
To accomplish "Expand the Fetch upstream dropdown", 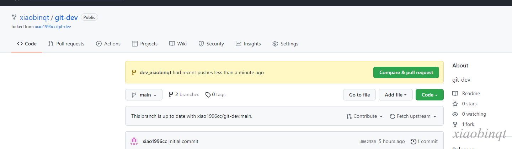I will click(x=413, y=116).
